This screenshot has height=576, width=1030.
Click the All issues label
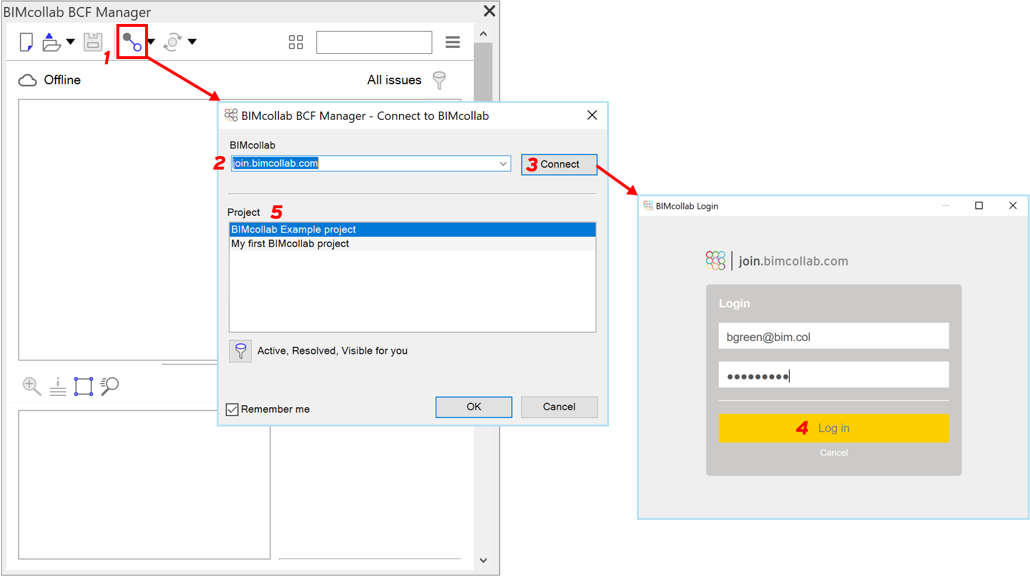tap(394, 80)
